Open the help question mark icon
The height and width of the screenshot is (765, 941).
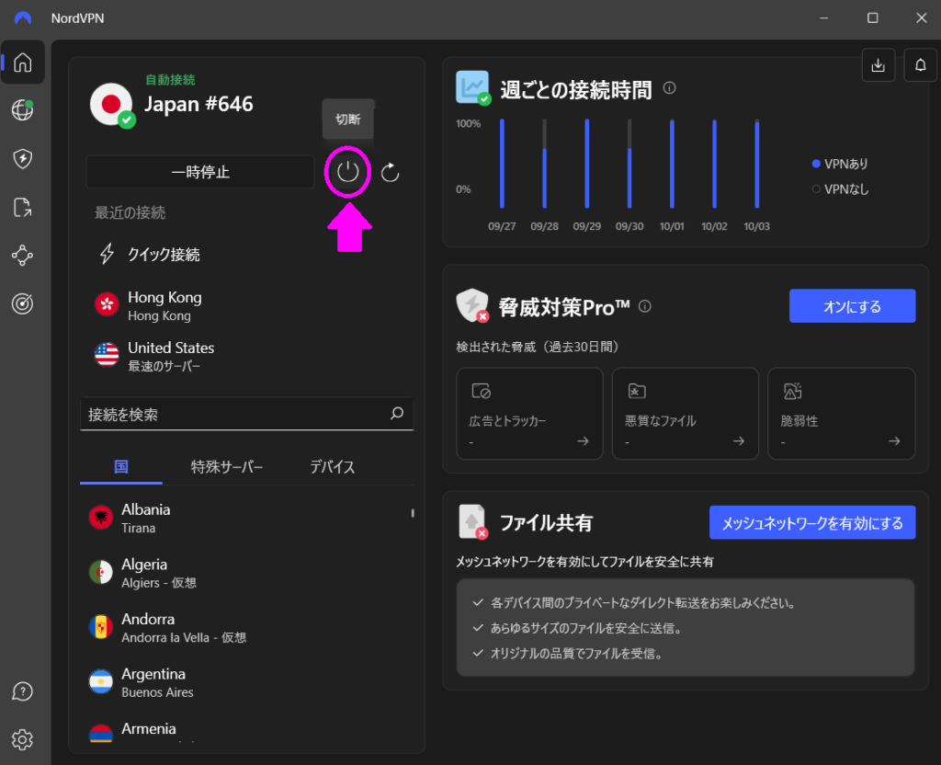23,691
